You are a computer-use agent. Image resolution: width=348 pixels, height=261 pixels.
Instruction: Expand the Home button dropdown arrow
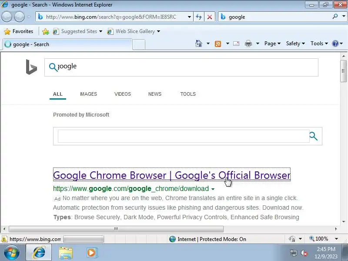[x=208, y=43]
